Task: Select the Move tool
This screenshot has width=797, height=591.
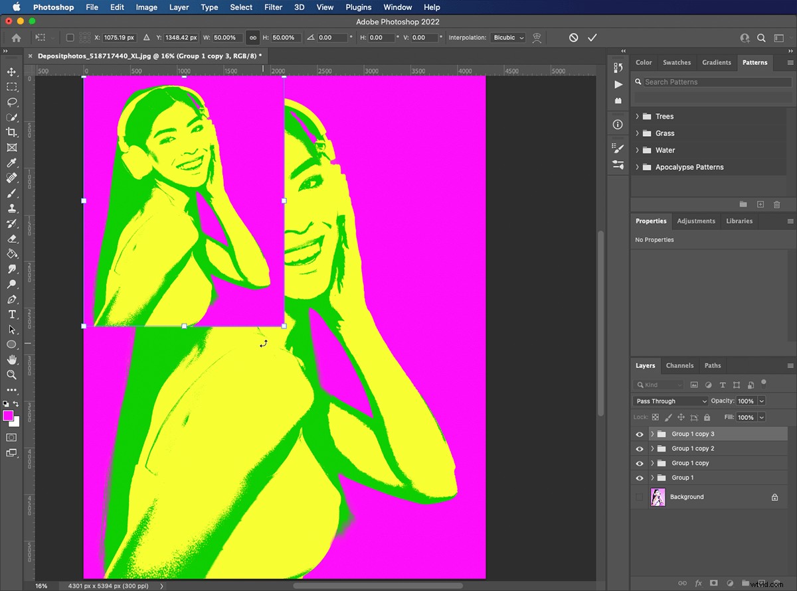Action: (x=11, y=72)
